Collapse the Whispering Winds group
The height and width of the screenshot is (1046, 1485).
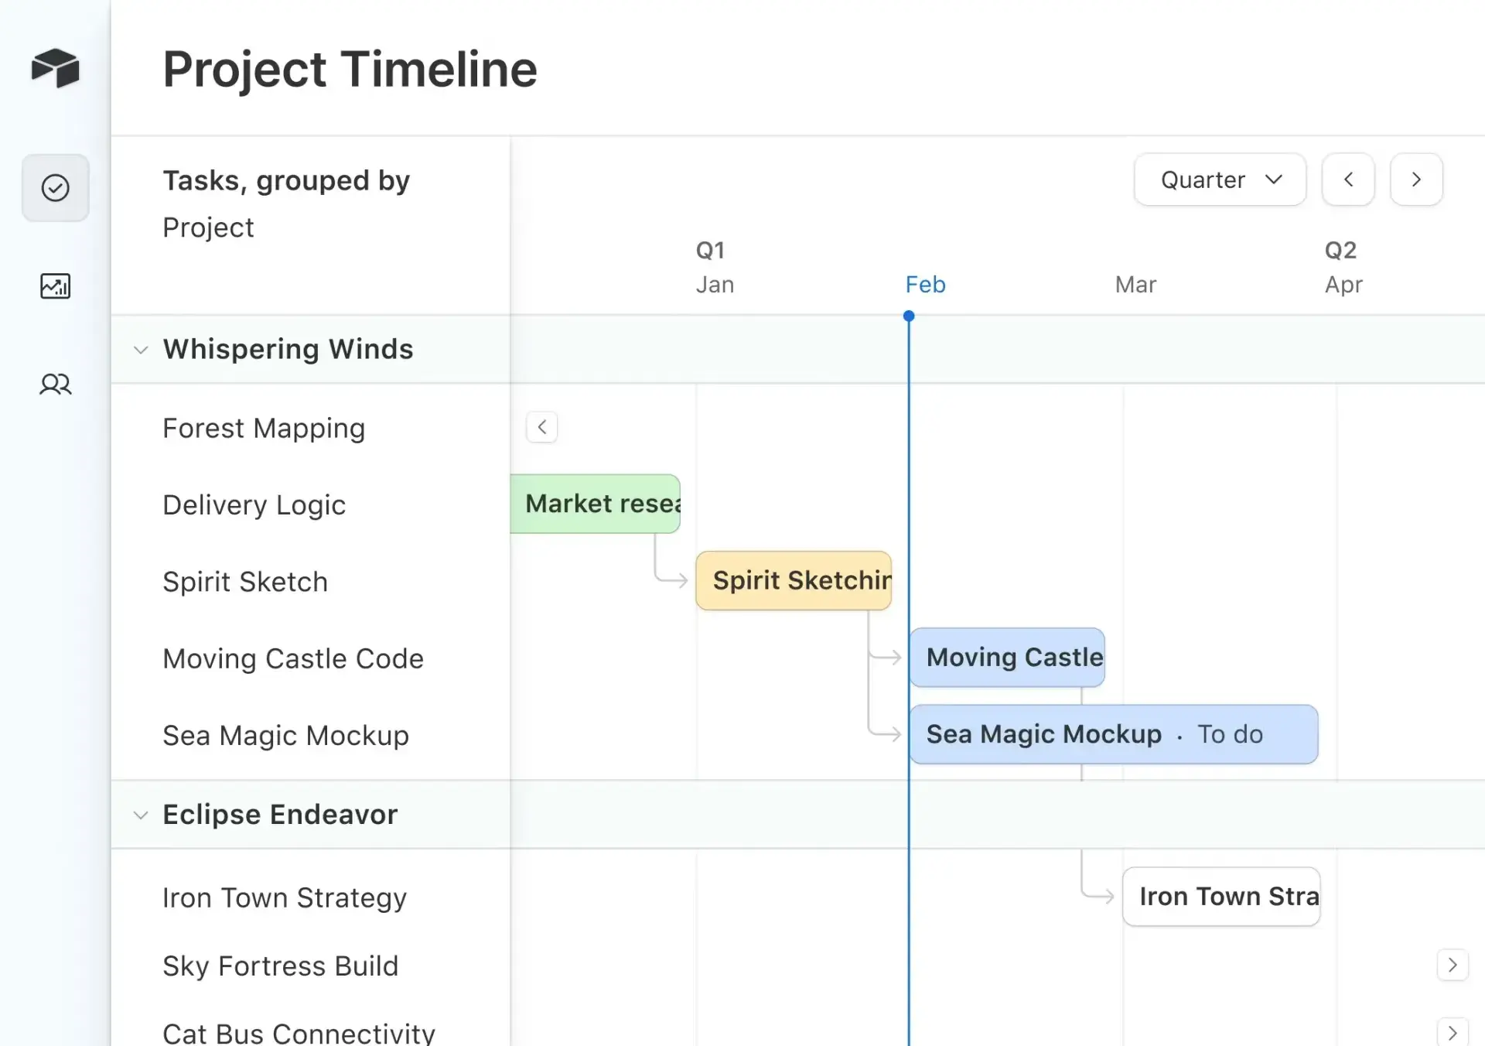[x=142, y=350]
